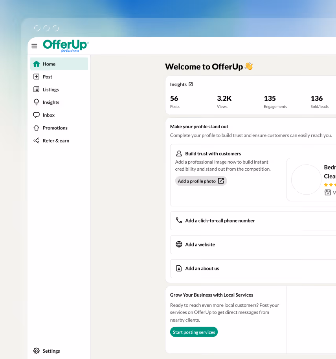This screenshot has width=336, height=359.
Task: Open Inbox in the sidebar menu
Action: [59, 115]
